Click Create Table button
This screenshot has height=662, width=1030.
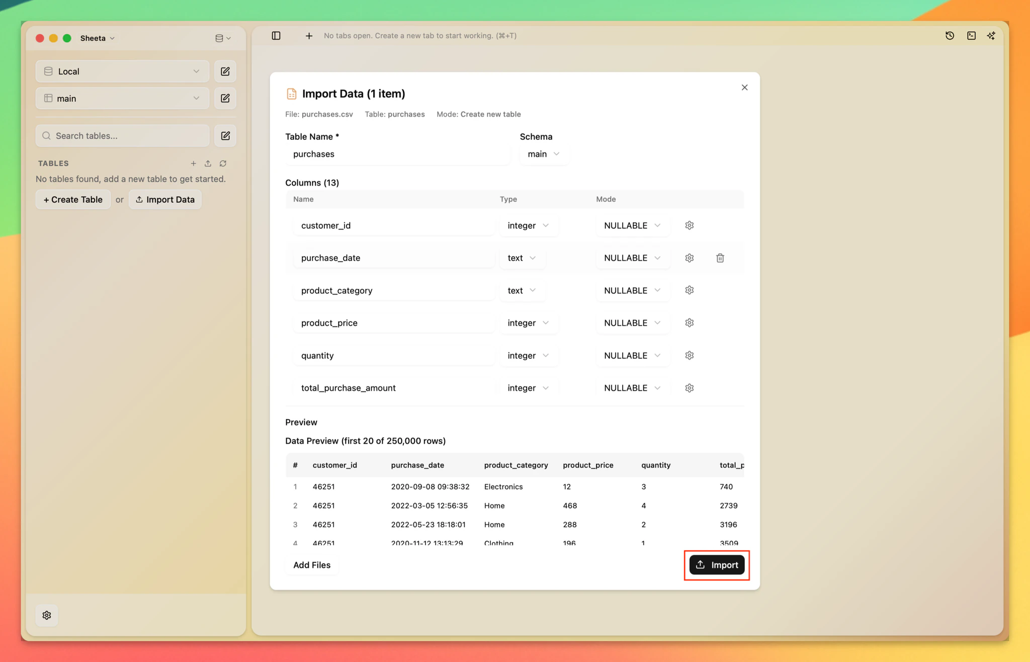(73, 199)
